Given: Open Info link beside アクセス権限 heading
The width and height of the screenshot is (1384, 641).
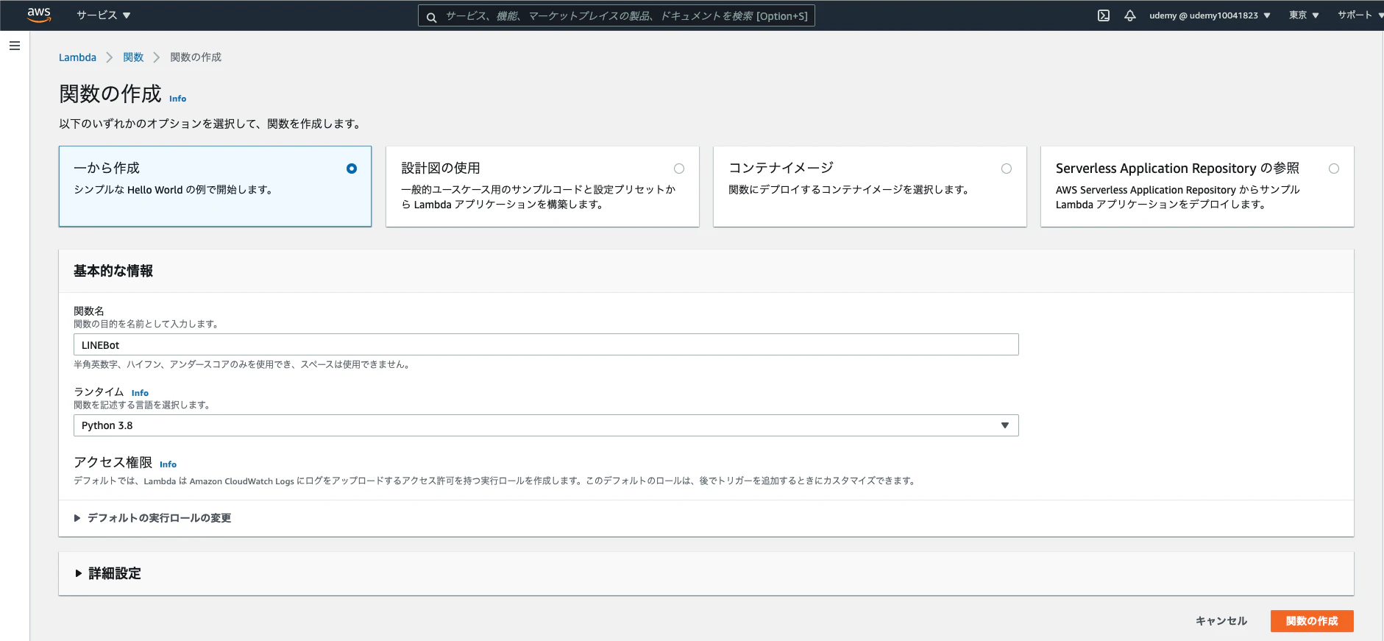Looking at the screenshot, I should point(168,464).
